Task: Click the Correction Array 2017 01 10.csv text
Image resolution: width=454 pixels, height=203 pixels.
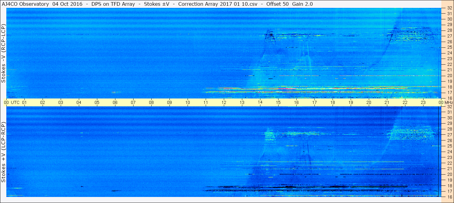Action: tap(217, 4)
